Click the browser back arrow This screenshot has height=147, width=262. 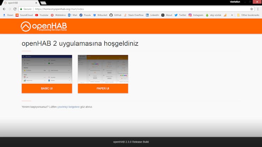(x=4, y=9)
